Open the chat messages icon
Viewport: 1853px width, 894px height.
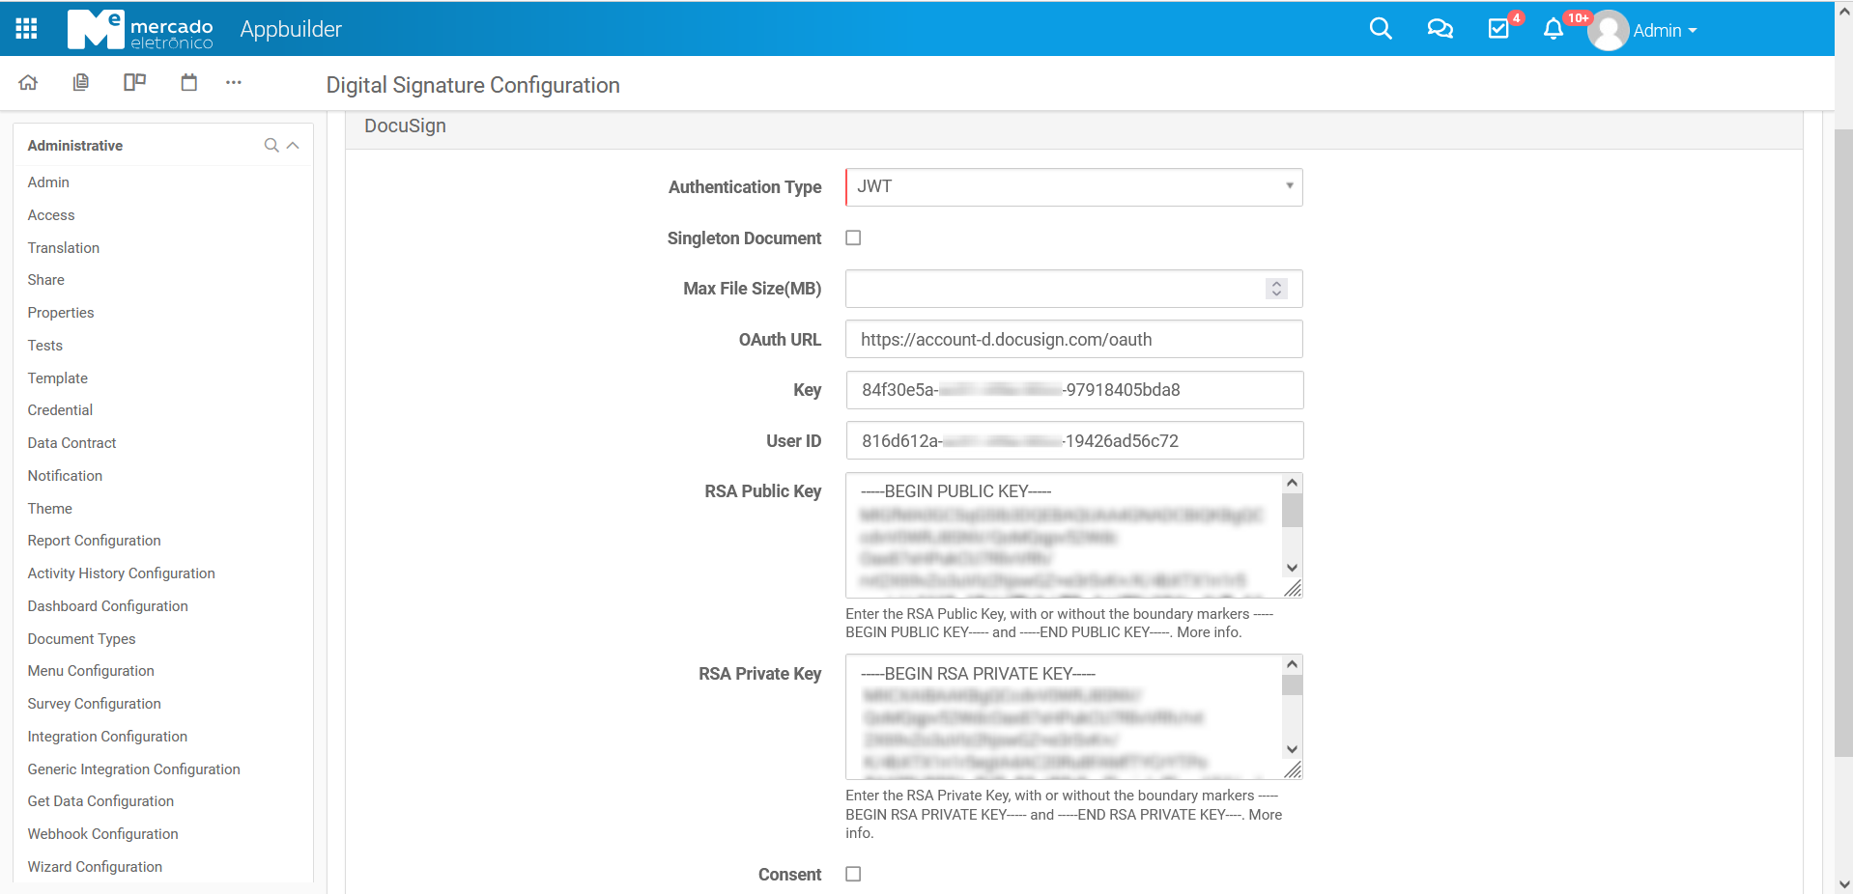click(x=1440, y=29)
